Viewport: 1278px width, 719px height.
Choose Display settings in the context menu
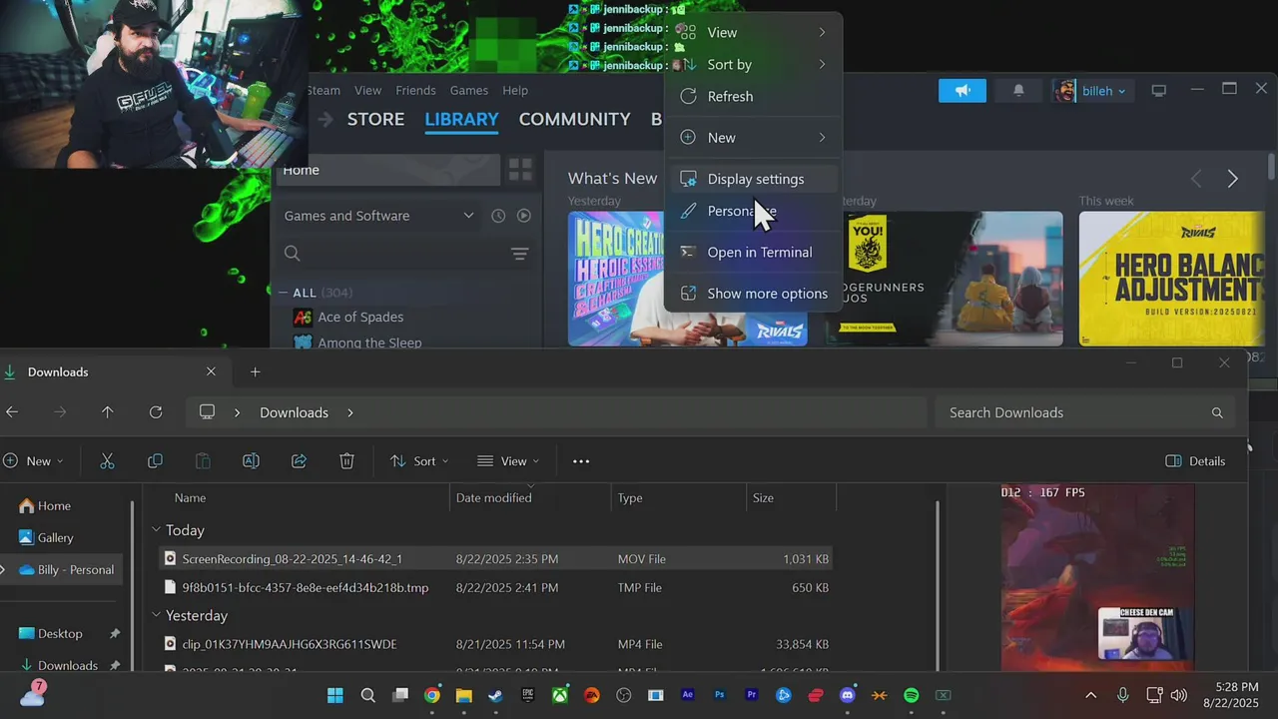coord(754,179)
